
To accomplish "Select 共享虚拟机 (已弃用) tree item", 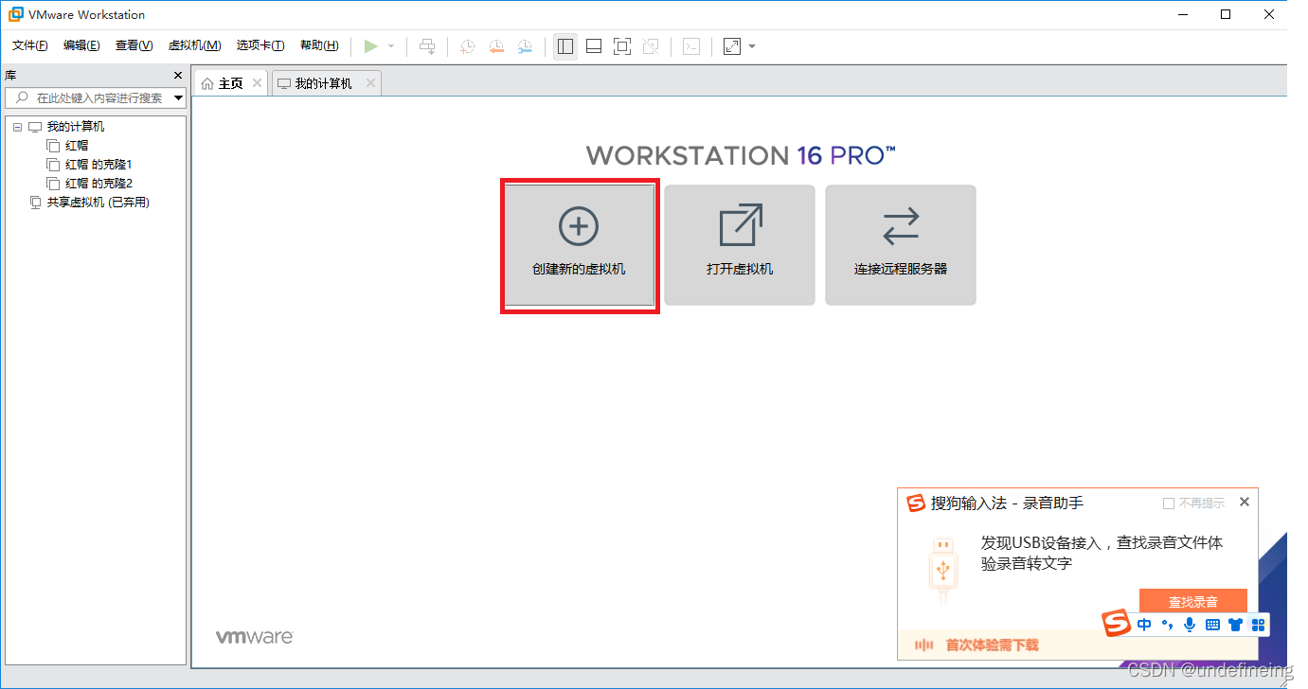I will 99,203.
